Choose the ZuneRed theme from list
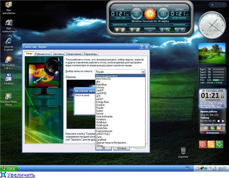 101,140
